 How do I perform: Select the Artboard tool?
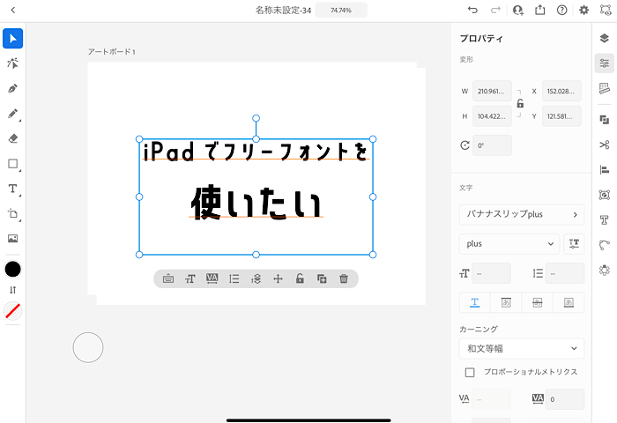[x=12, y=213]
